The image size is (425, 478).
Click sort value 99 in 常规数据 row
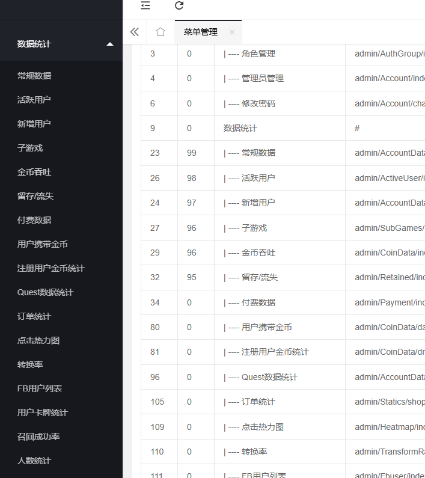pos(192,153)
